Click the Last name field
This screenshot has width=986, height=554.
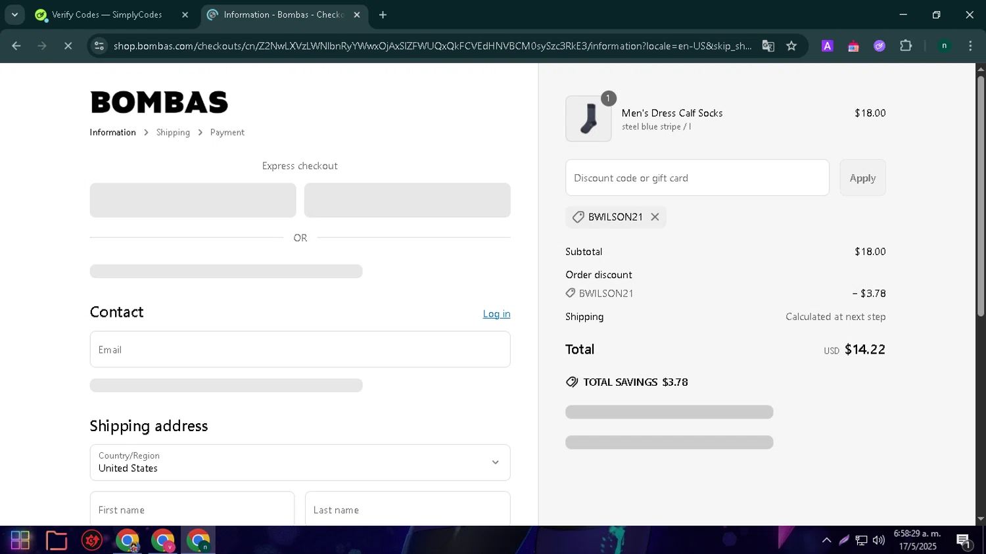pos(408,509)
